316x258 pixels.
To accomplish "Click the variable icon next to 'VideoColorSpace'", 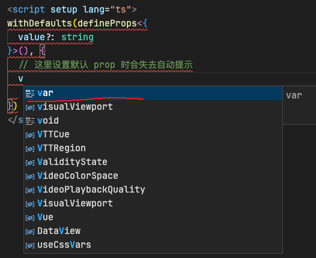I will pos(30,176).
